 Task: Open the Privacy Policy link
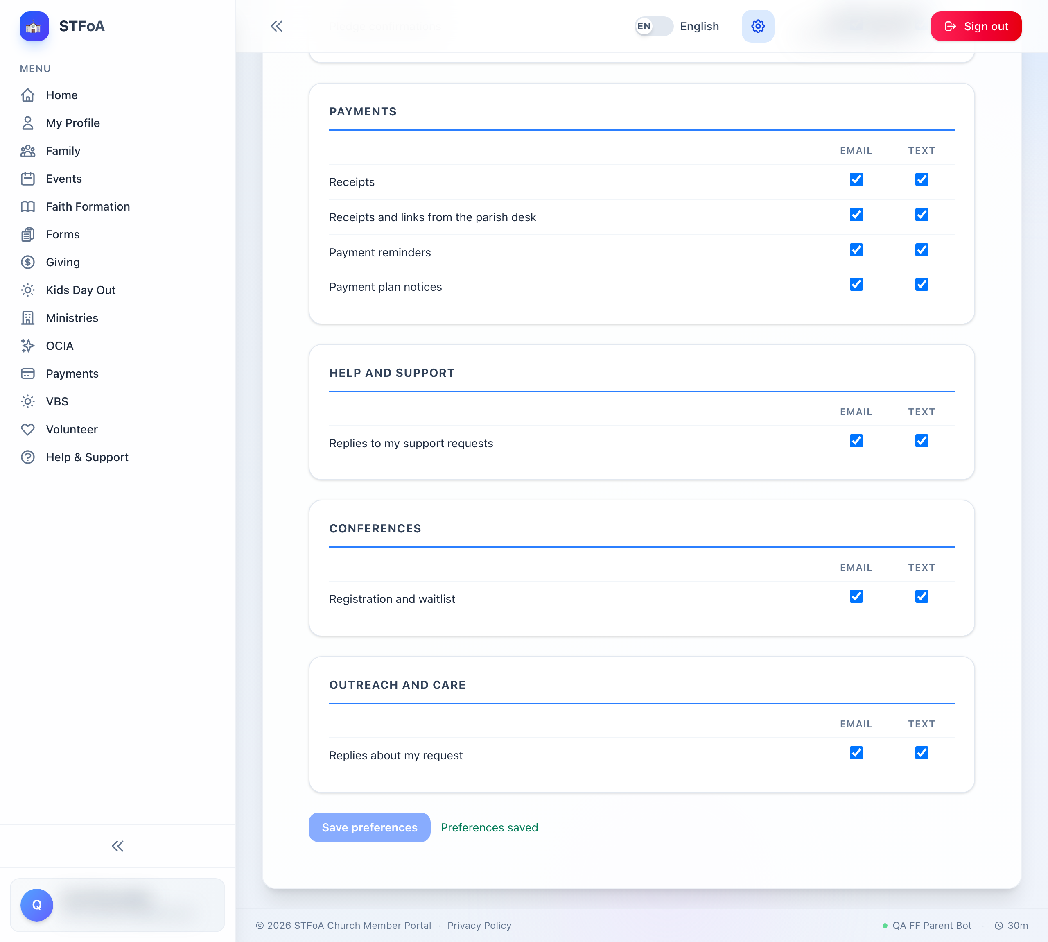[x=479, y=926]
